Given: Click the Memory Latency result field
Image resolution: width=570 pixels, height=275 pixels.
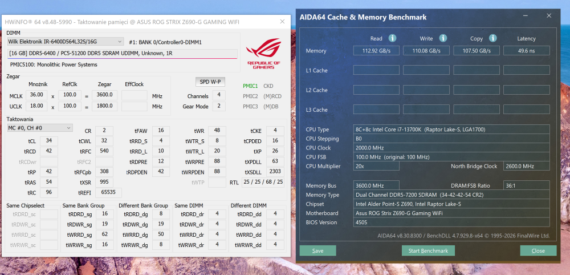Looking at the screenshot, I should (x=526, y=51).
